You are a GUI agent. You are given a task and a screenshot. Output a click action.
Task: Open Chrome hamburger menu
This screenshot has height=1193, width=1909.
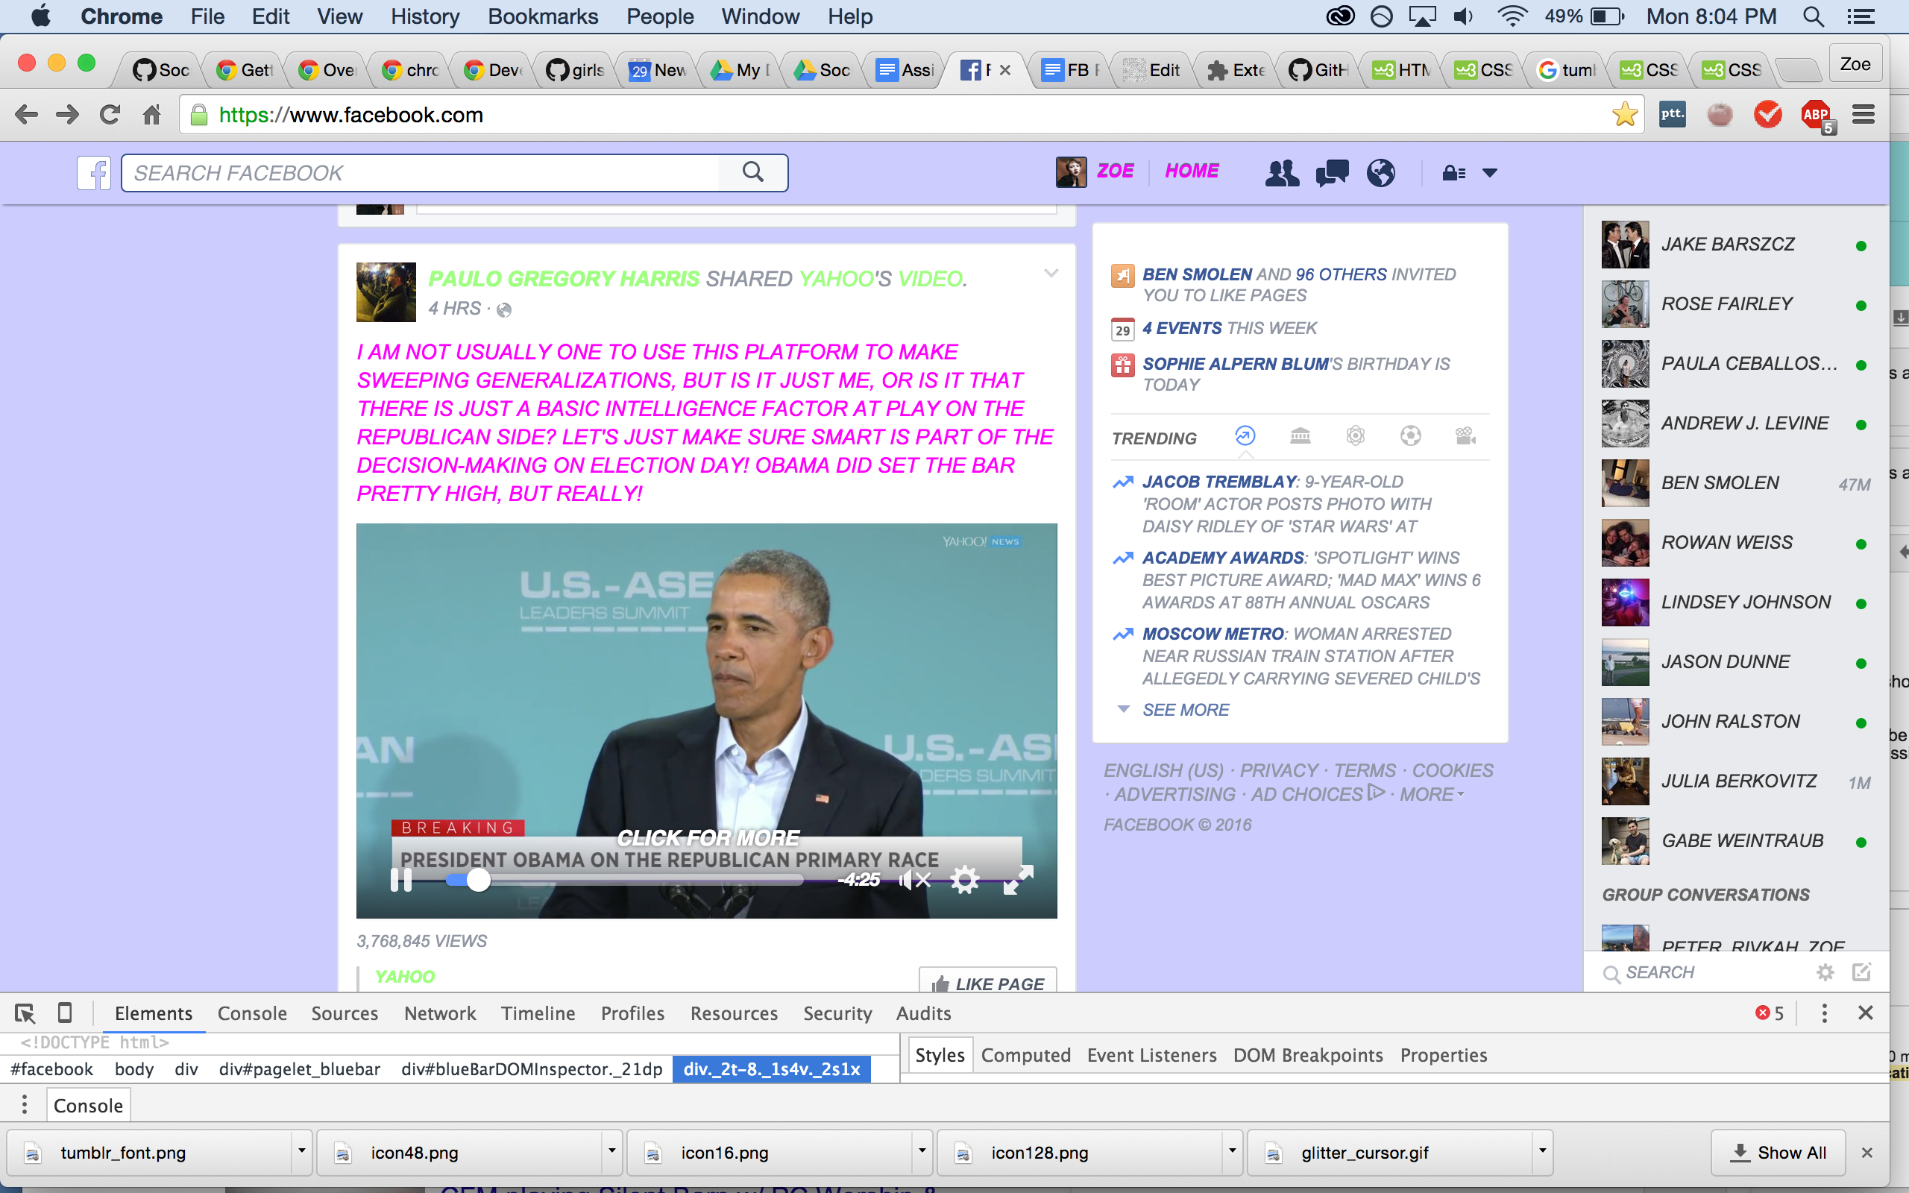click(x=1864, y=114)
